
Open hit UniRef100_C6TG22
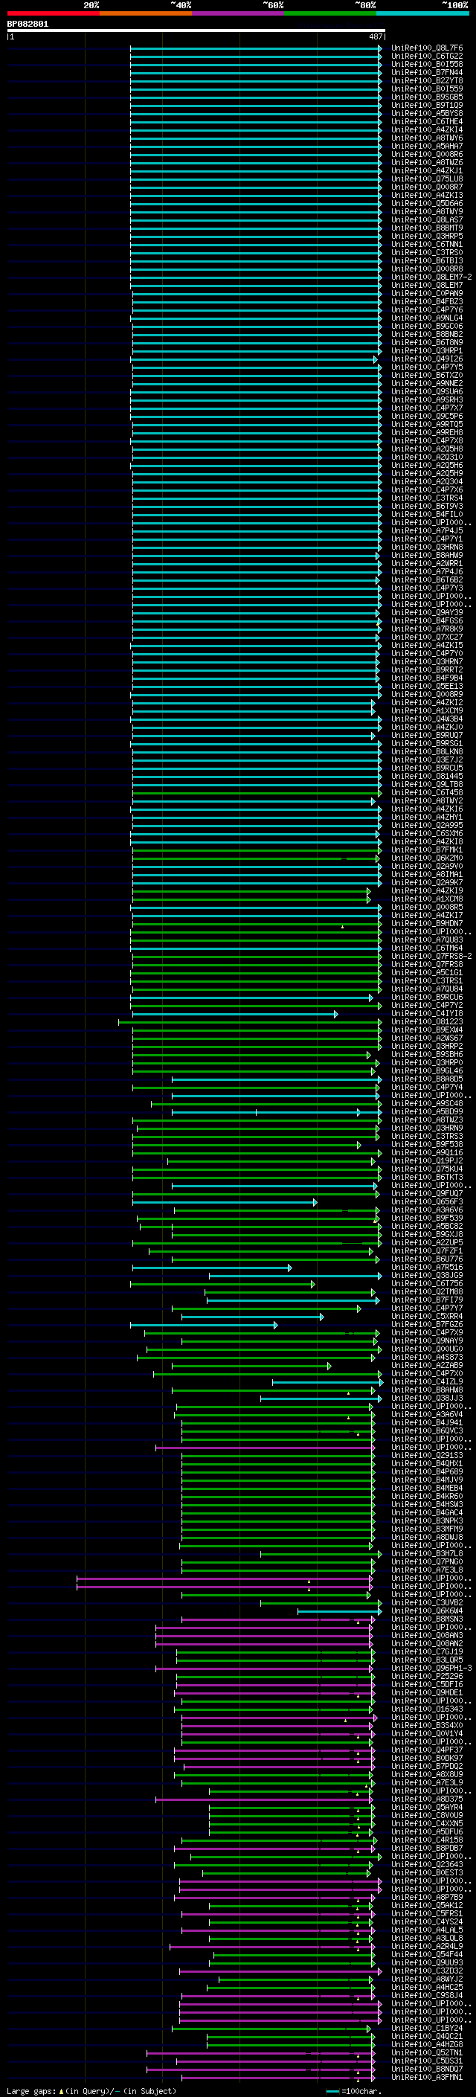click(x=427, y=57)
